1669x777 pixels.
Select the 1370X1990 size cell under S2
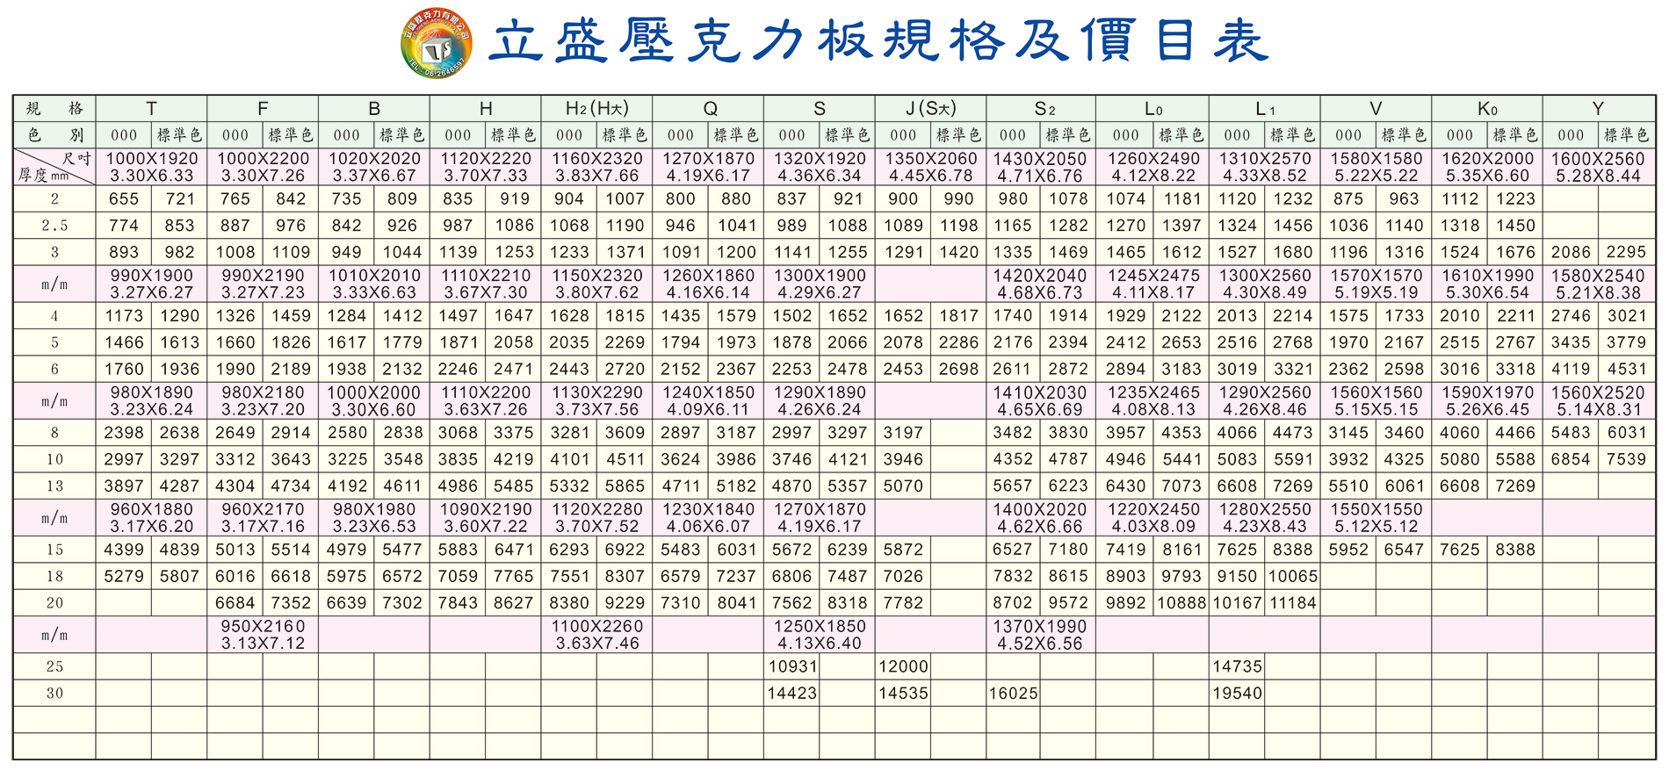[x=1040, y=635]
